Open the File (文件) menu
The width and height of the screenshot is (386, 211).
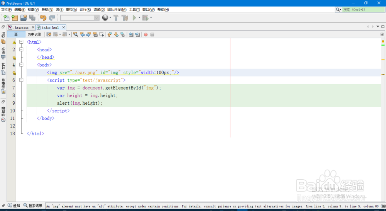tap(6, 10)
